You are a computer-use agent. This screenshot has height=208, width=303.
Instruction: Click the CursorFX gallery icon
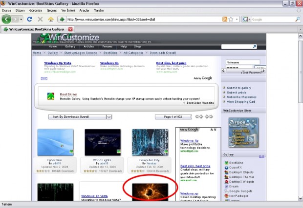coord(226,168)
